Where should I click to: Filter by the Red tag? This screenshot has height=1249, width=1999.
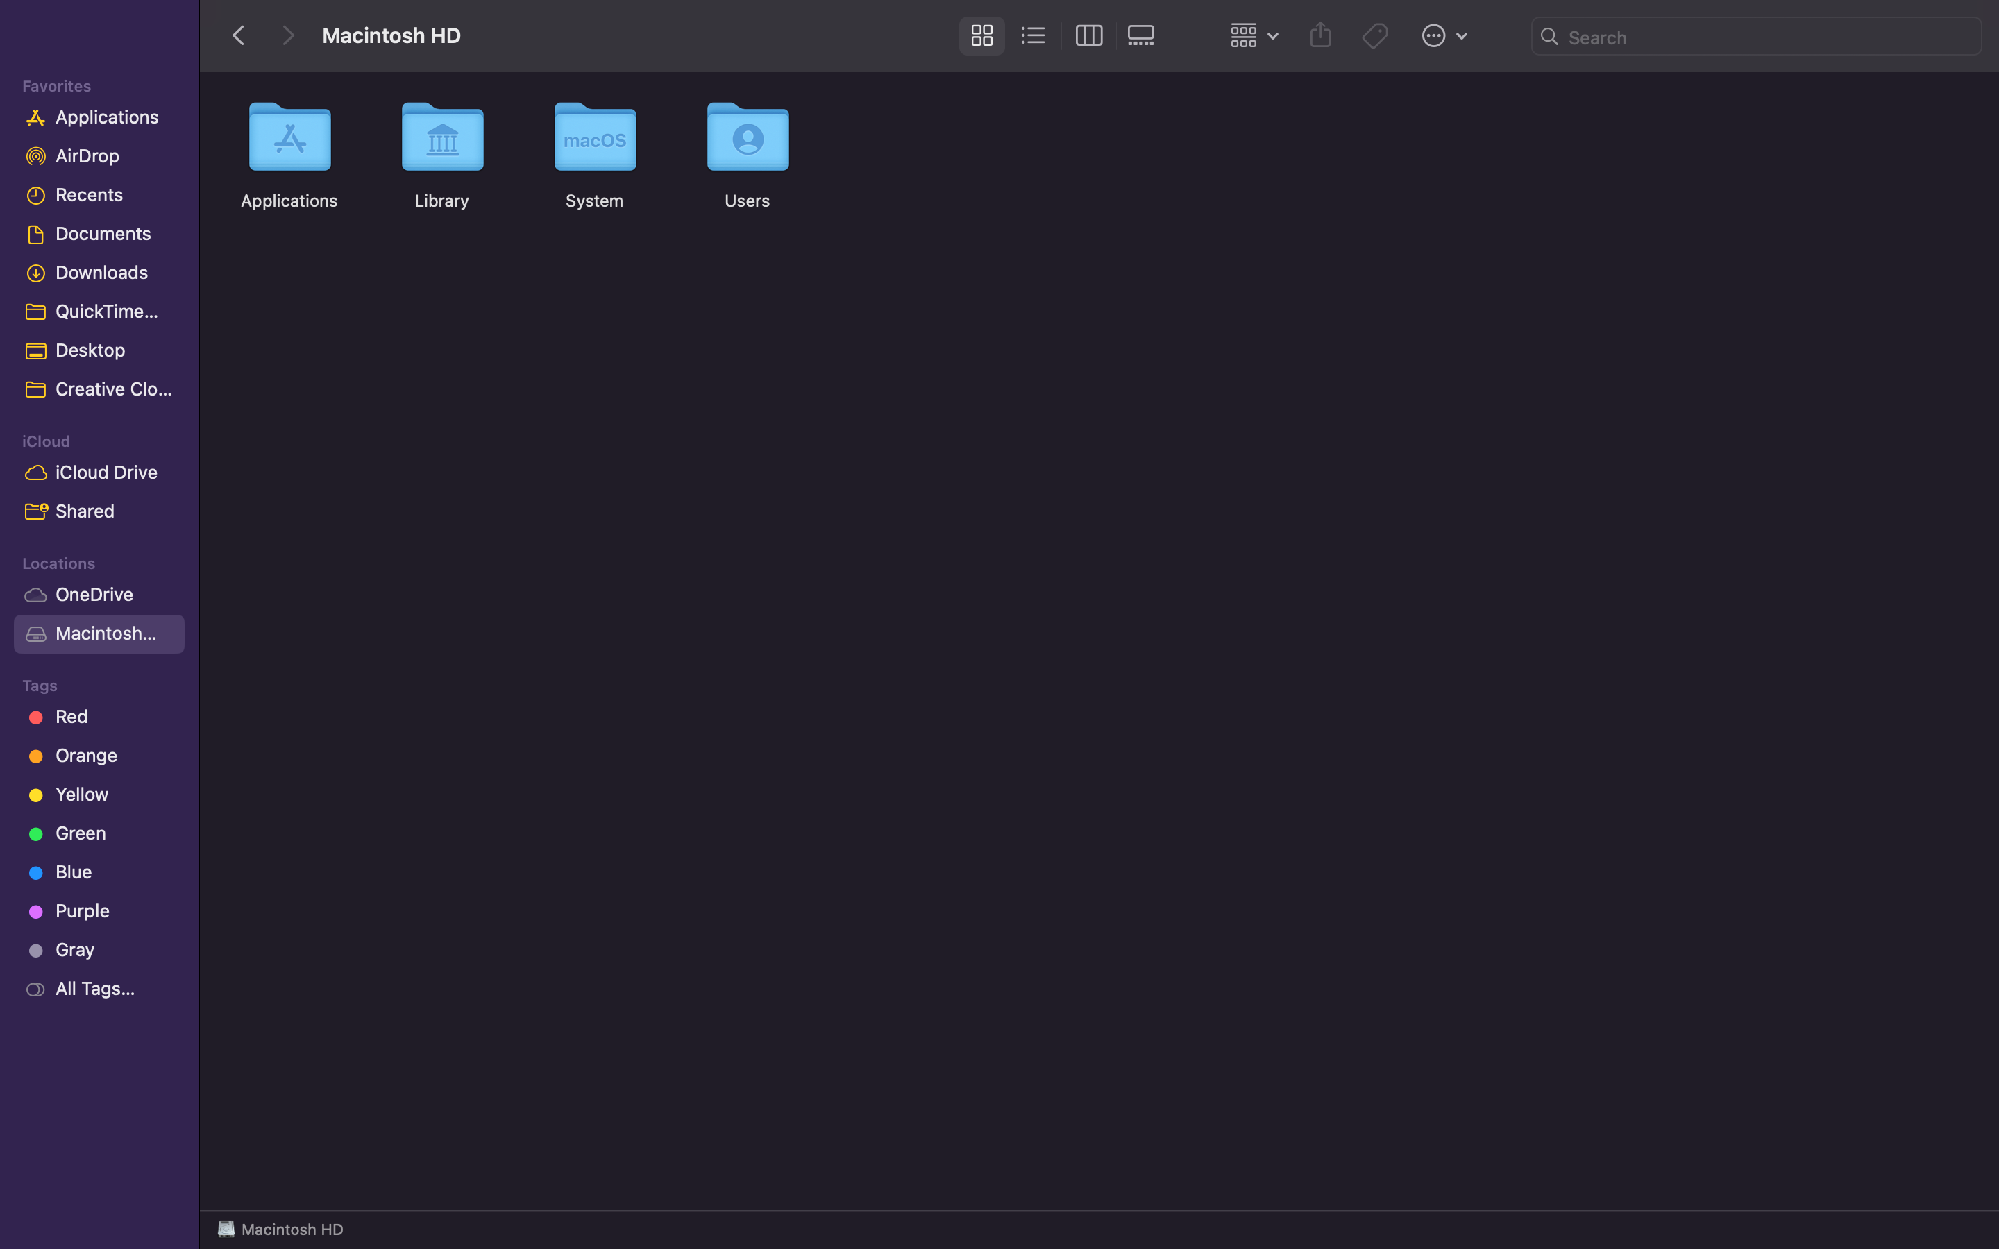tap(99, 717)
